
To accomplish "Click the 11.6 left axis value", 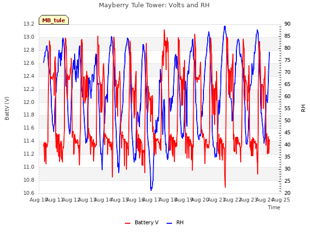I will pos(29,128).
